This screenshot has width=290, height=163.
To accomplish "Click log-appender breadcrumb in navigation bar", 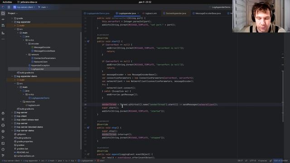I will click(x=30, y=161).
